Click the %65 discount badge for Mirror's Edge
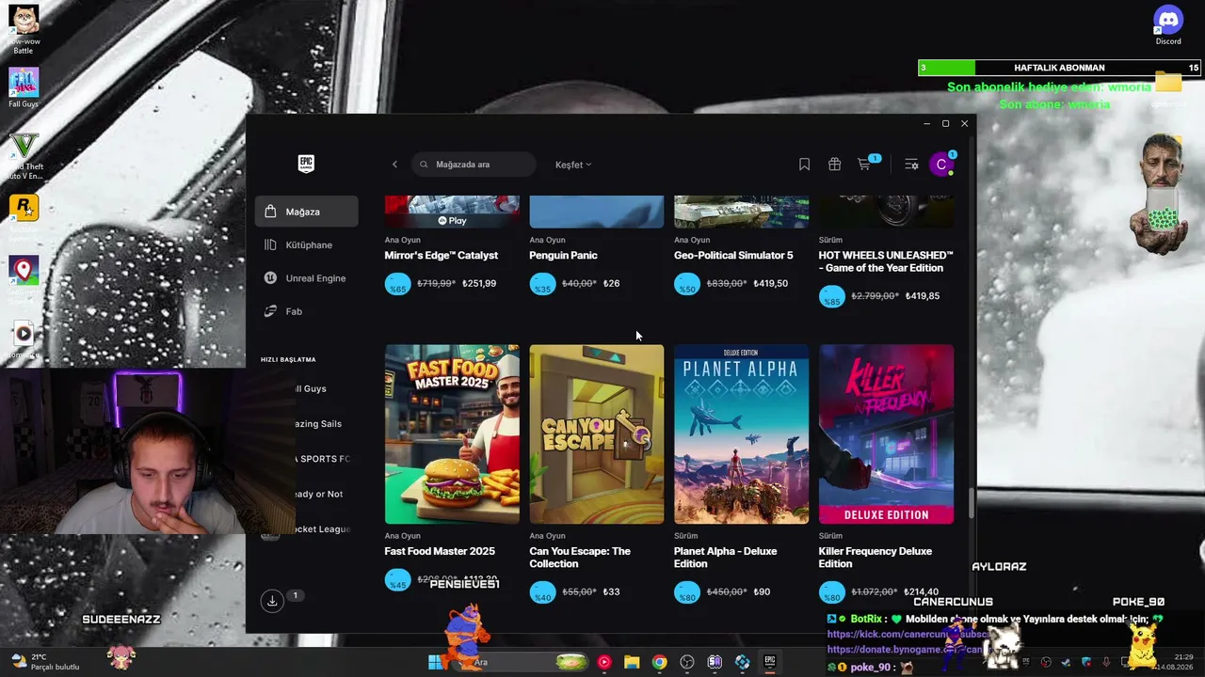Viewport: 1205px width, 677px height. click(398, 284)
